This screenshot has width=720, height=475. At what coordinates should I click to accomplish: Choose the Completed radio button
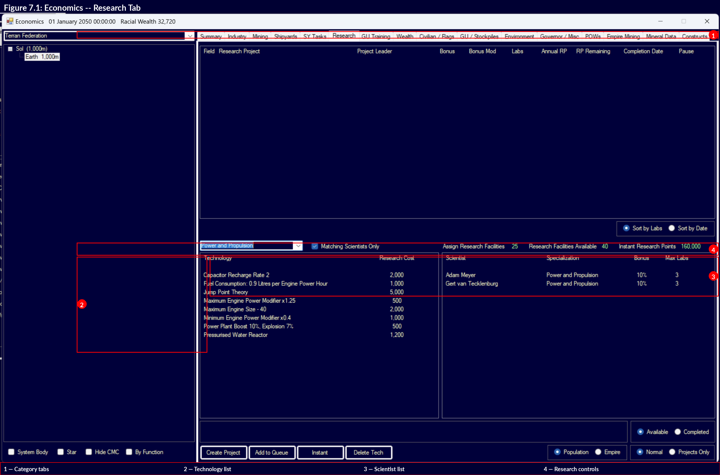click(678, 432)
